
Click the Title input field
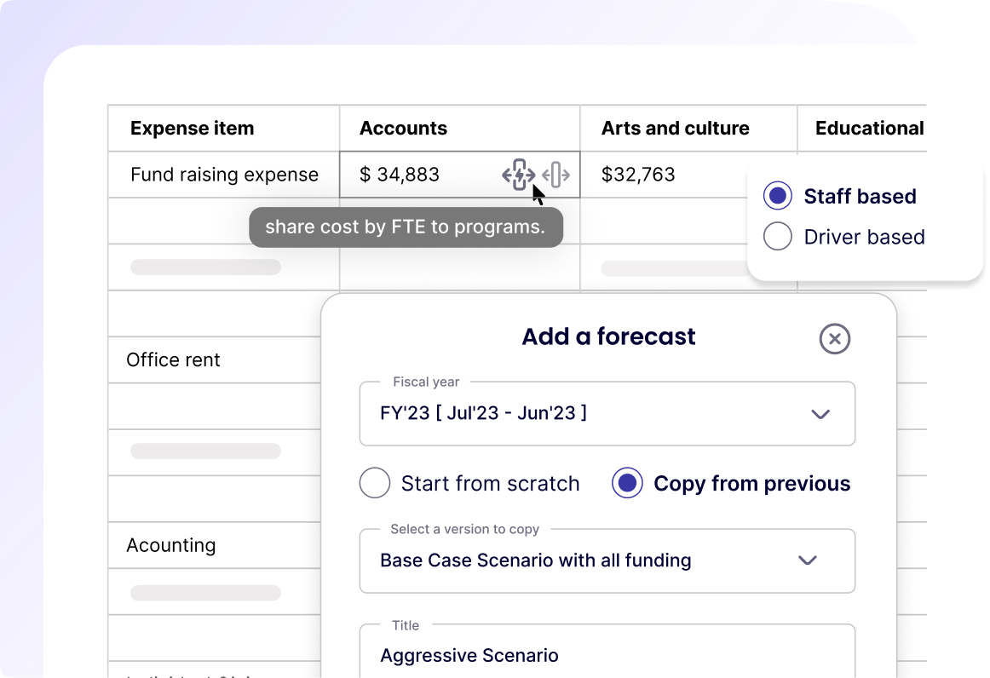click(607, 652)
